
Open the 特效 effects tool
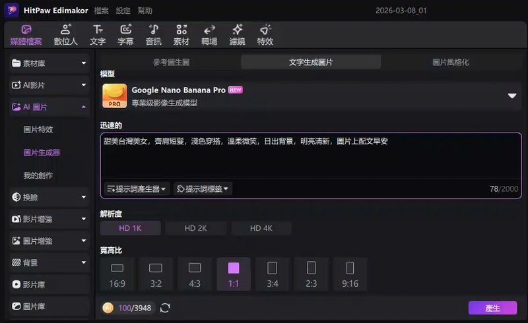265,35
